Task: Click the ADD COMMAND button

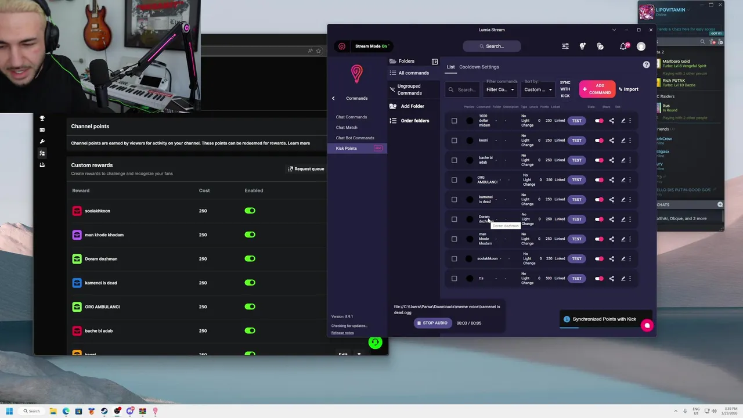Action: click(x=597, y=89)
